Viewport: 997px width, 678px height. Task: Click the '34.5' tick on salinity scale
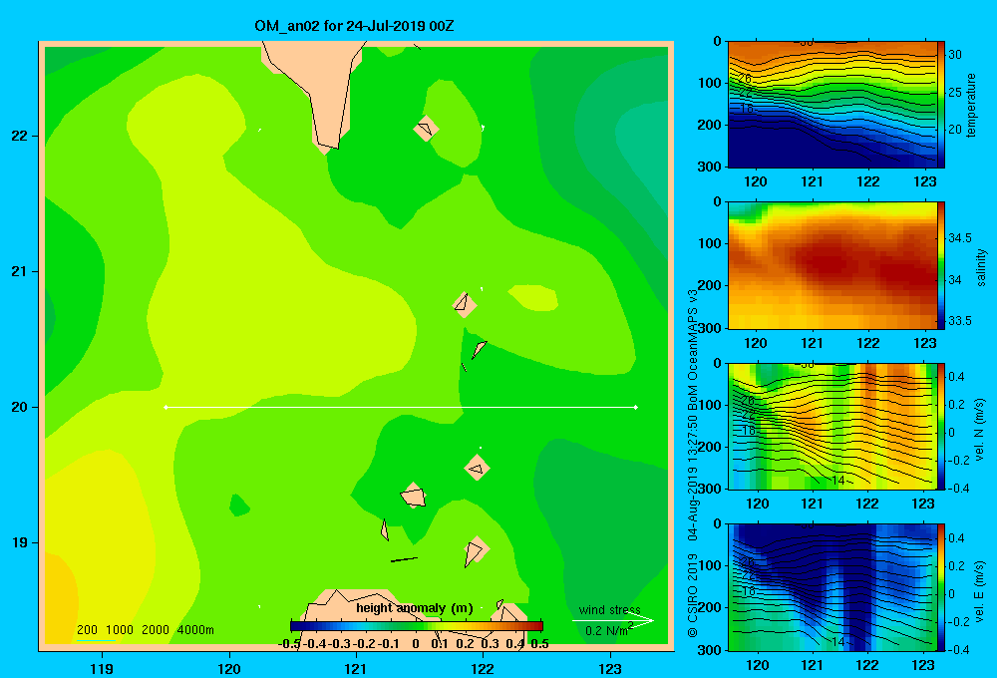point(960,238)
